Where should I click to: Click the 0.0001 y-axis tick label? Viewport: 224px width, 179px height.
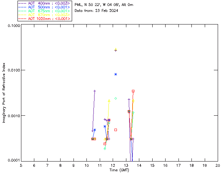coord(14,160)
